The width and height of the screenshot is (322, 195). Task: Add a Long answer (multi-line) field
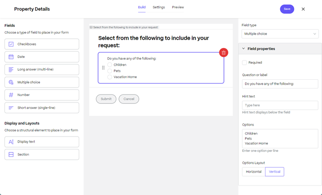(x=42, y=70)
